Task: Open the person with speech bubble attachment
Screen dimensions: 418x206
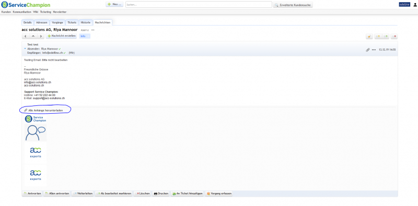Action: click(x=36, y=132)
